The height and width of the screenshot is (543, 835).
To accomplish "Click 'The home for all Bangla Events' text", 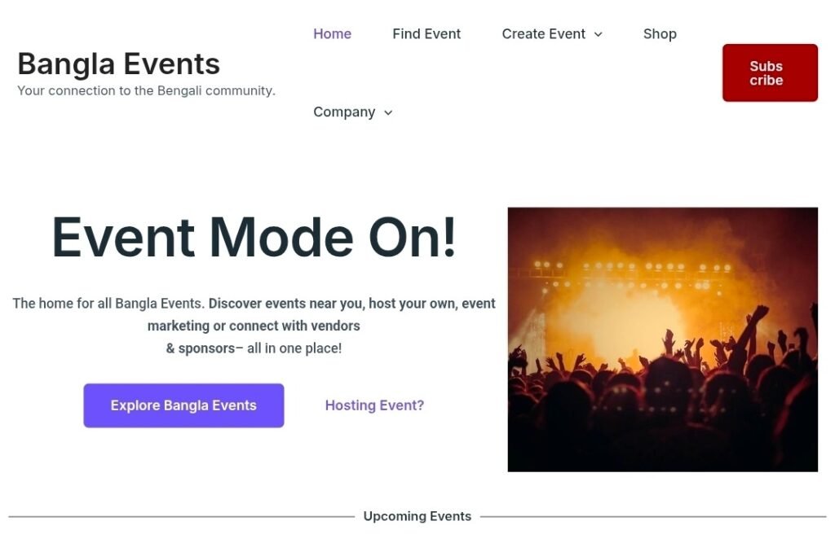I will pos(108,304).
